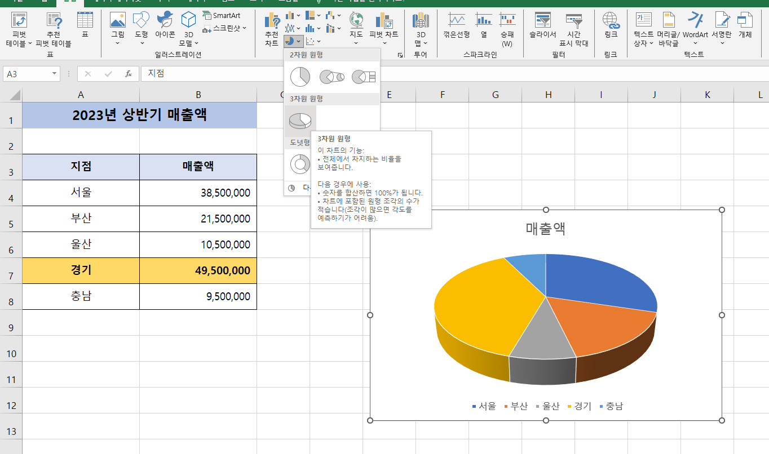Choose the 2D Pie chart option

[x=300, y=77]
